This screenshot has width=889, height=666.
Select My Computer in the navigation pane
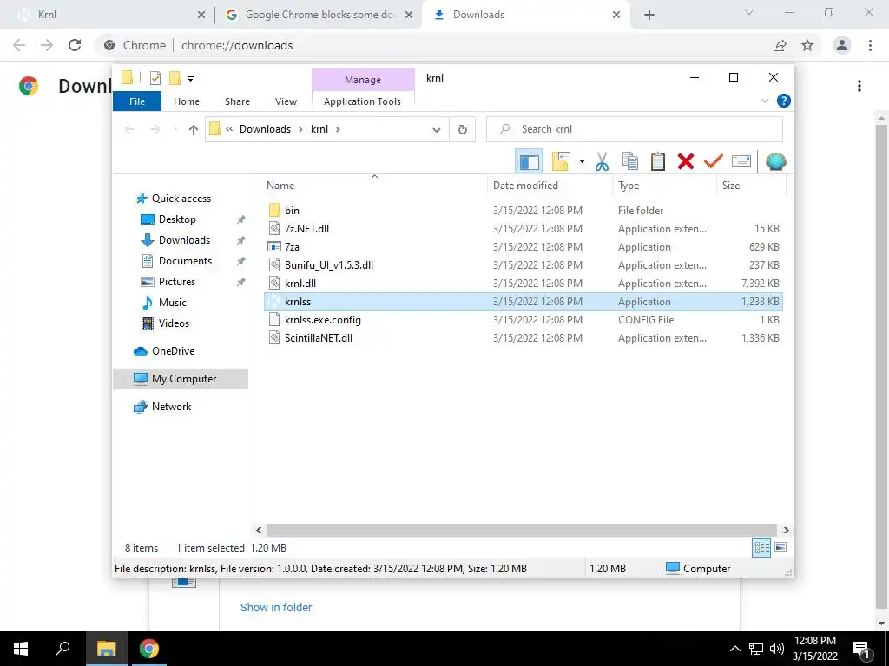coord(181,379)
